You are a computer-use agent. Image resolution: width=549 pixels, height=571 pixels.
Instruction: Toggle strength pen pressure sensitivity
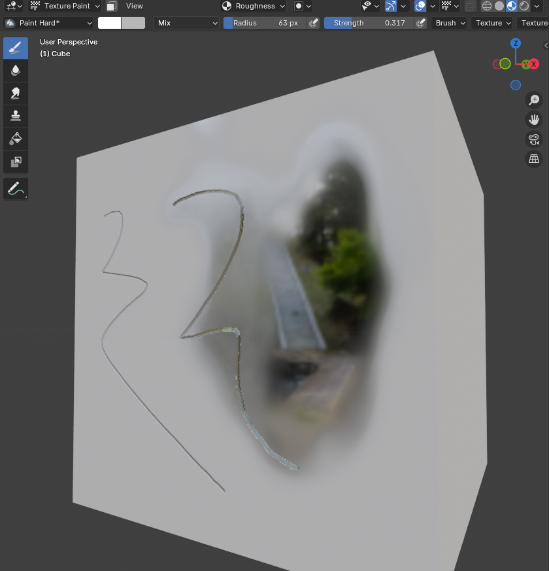click(421, 23)
